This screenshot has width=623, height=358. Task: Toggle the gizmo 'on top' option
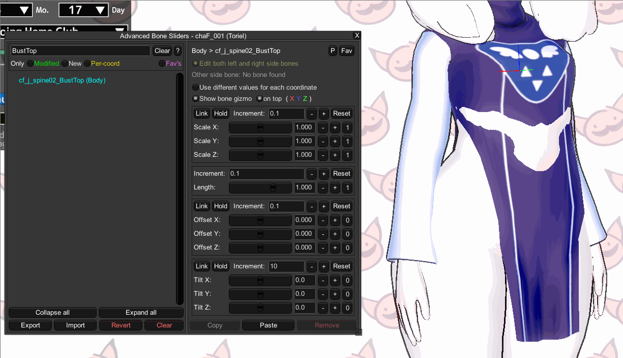click(x=269, y=99)
